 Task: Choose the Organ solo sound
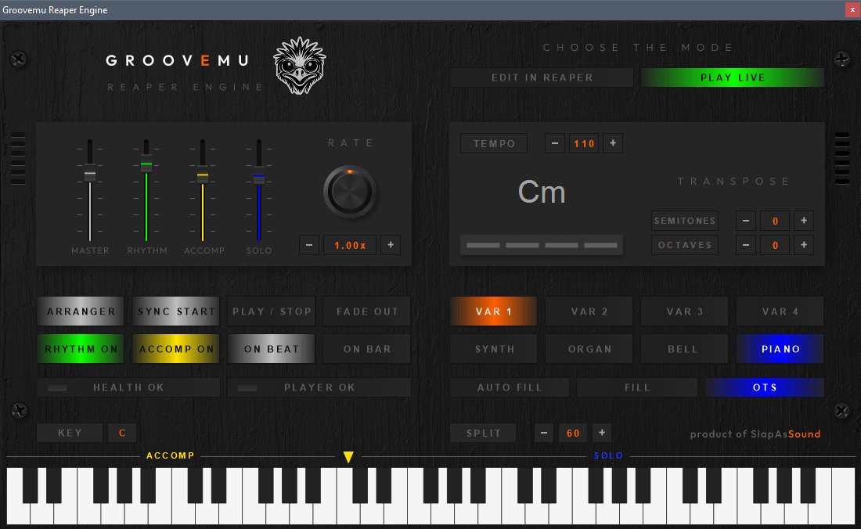(x=589, y=349)
